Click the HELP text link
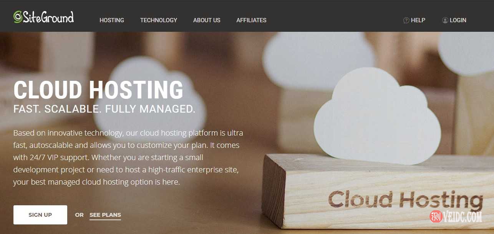The height and width of the screenshot is (234, 494). pyautogui.click(x=418, y=20)
